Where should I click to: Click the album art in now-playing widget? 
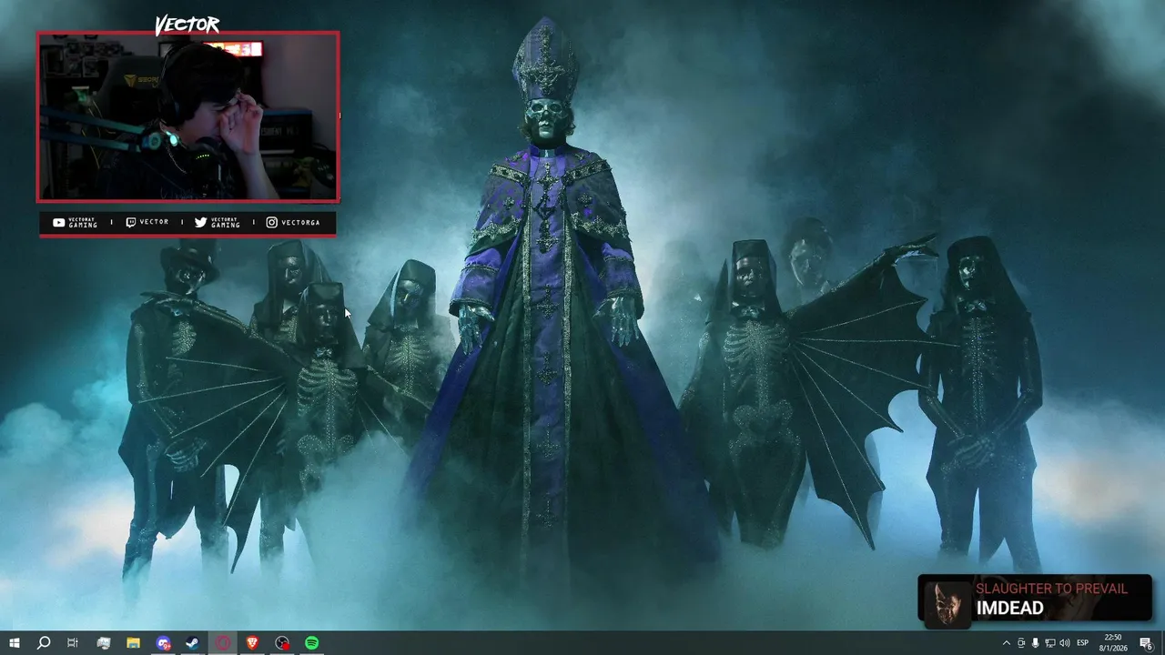(x=947, y=604)
